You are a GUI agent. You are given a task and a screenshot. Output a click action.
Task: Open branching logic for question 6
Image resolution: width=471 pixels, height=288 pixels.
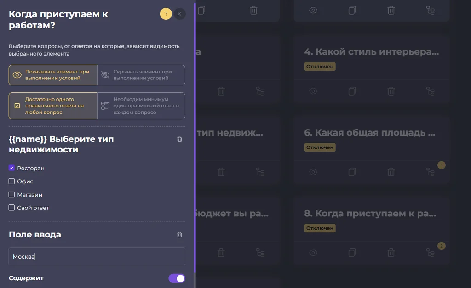tap(431, 172)
